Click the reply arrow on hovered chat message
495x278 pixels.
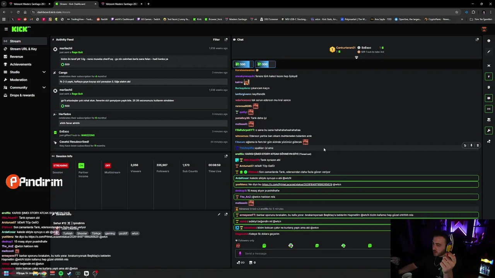465,146
